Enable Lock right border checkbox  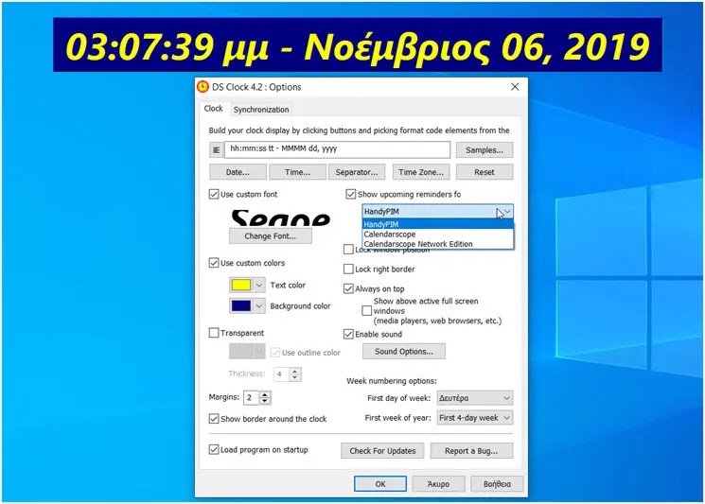[348, 269]
